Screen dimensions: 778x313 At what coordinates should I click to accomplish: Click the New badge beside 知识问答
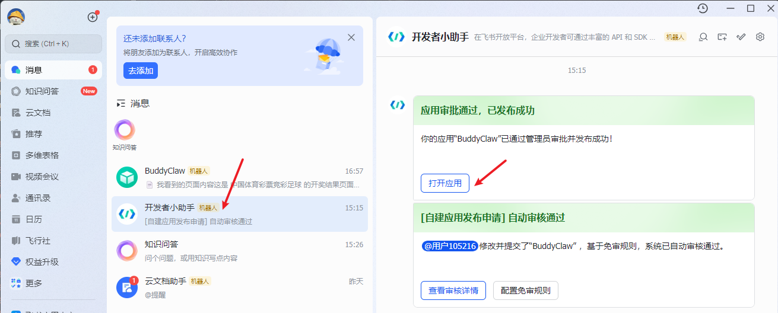point(89,91)
